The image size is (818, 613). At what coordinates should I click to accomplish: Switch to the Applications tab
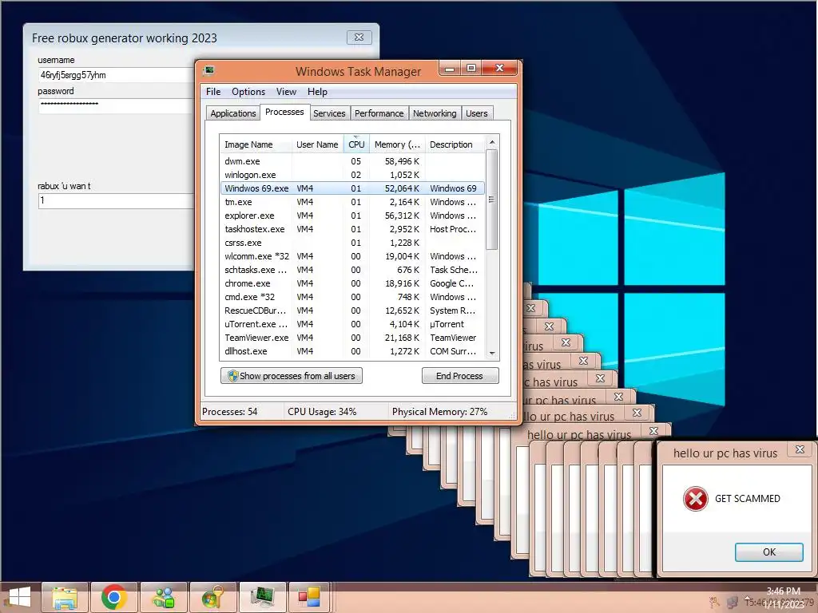pos(233,113)
